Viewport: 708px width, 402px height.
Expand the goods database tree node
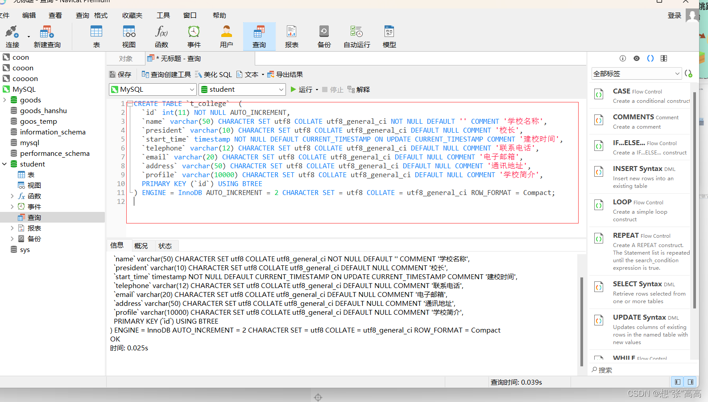(4, 100)
